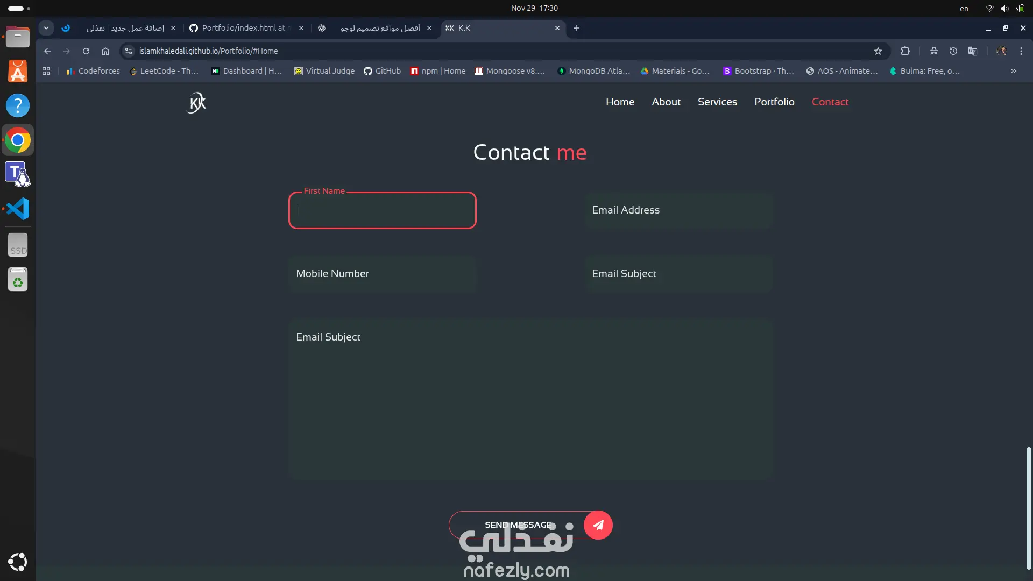Viewport: 1033px width, 581px height.
Task: Go to browser home page icon
Action: point(105,51)
